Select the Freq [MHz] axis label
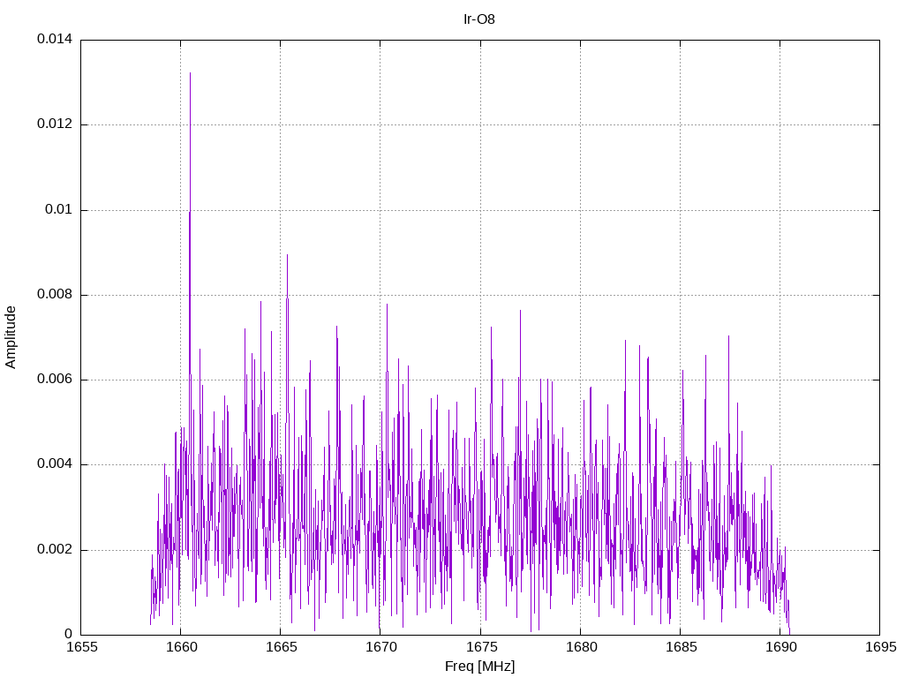904x678 pixels. [479, 667]
